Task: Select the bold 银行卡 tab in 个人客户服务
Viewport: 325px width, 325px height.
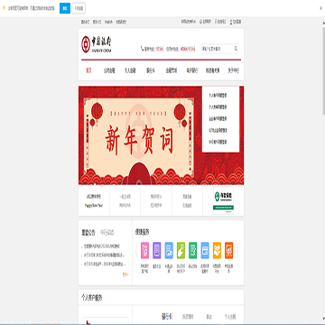Action: click(x=166, y=317)
